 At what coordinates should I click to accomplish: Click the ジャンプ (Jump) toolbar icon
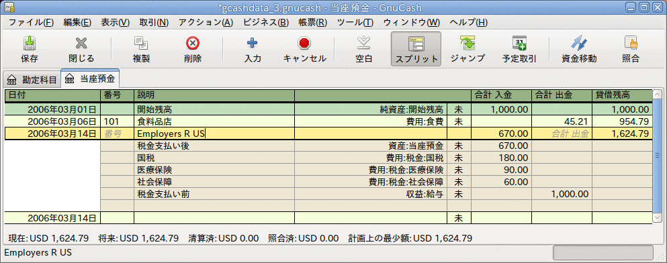(468, 43)
